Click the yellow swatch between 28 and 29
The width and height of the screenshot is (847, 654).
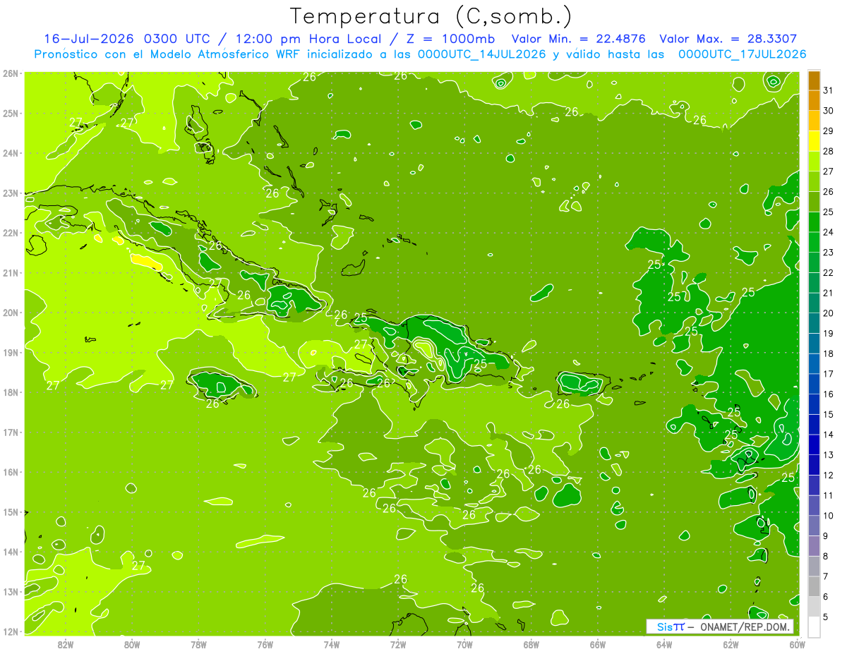pyautogui.click(x=814, y=141)
